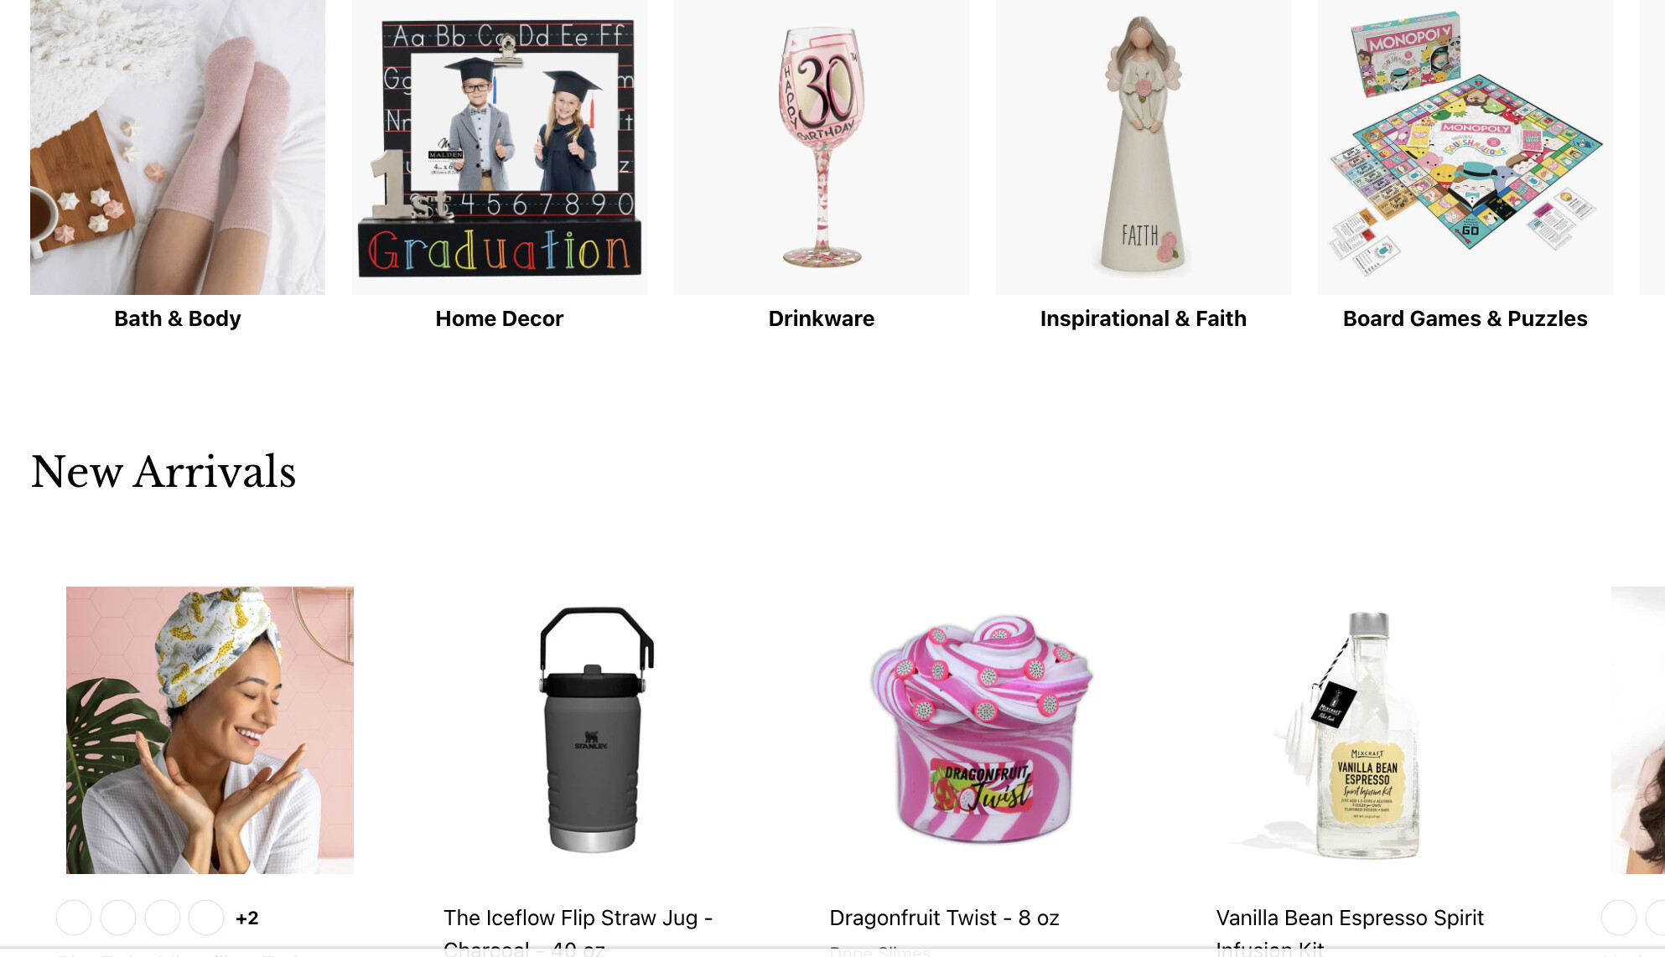This screenshot has height=957, width=1665.
Task: Show the +2 additional color options
Action: (247, 918)
